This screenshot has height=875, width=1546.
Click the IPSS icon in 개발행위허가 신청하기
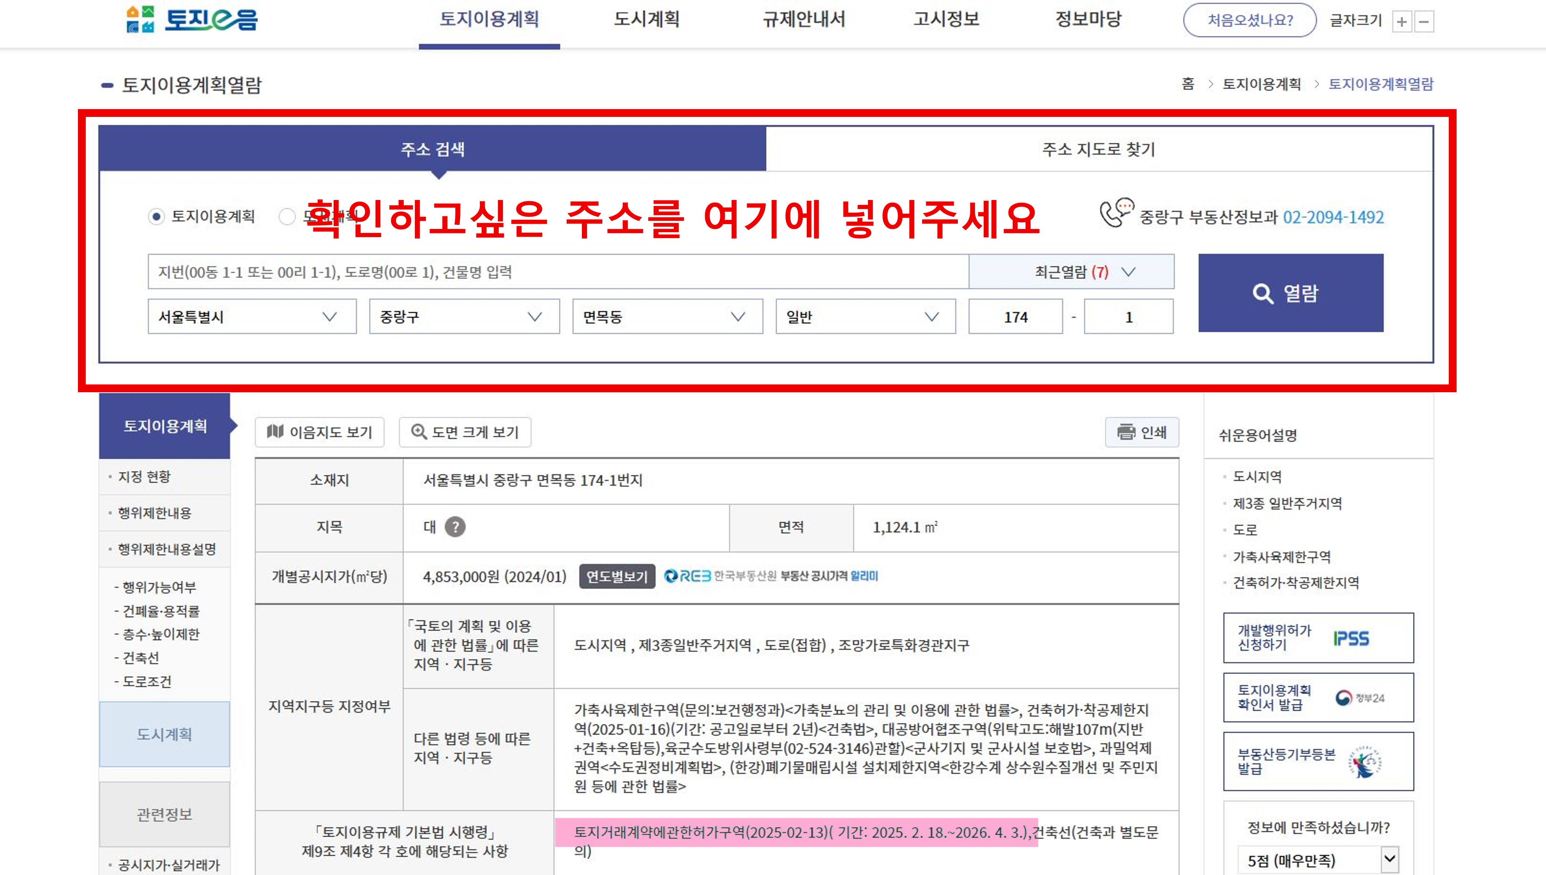tap(1352, 638)
